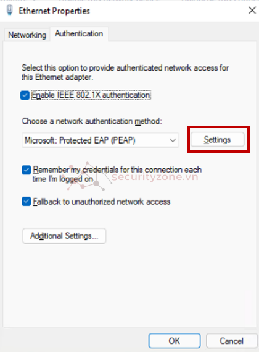Click the securityzone.vn watermark logo
Viewport: 259px width, 352px height.
[x=133, y=177]
